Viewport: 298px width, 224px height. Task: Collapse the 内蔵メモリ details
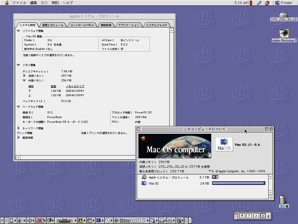(24, 80)
